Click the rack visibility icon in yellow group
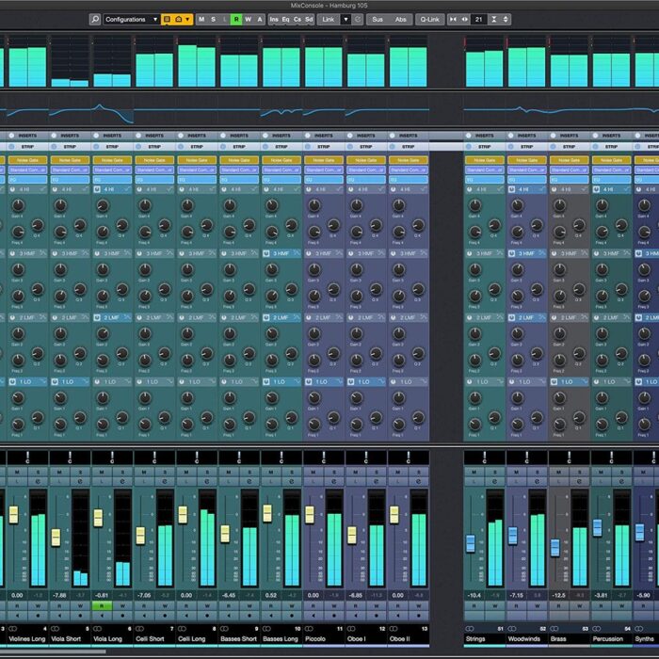 pos(167,20)
